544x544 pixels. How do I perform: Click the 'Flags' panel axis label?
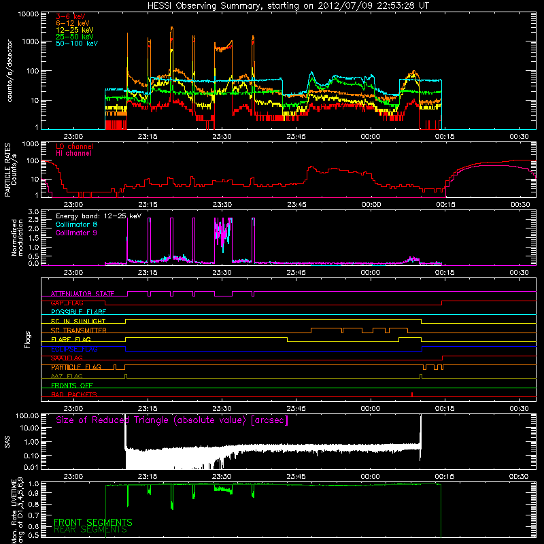click(x=28, y=339)
